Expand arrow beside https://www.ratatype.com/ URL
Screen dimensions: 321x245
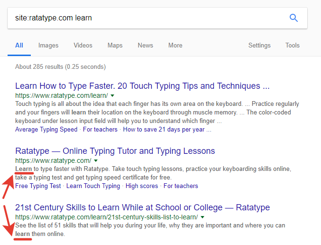[x=96, y=160]
